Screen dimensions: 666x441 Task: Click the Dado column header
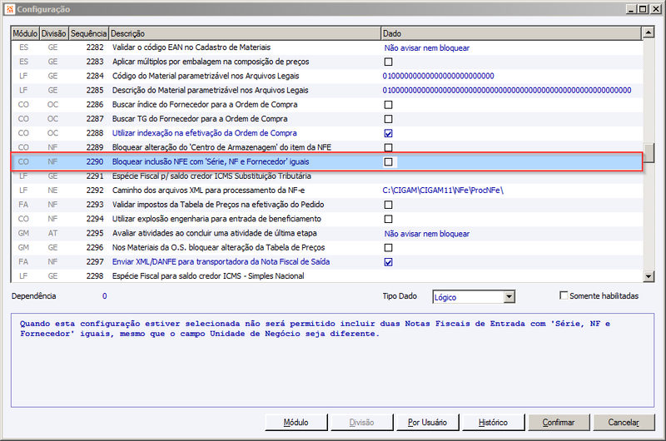tap(511, 33)
